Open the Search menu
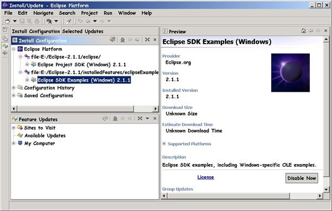332x211 pixels. tap(67, 13)
